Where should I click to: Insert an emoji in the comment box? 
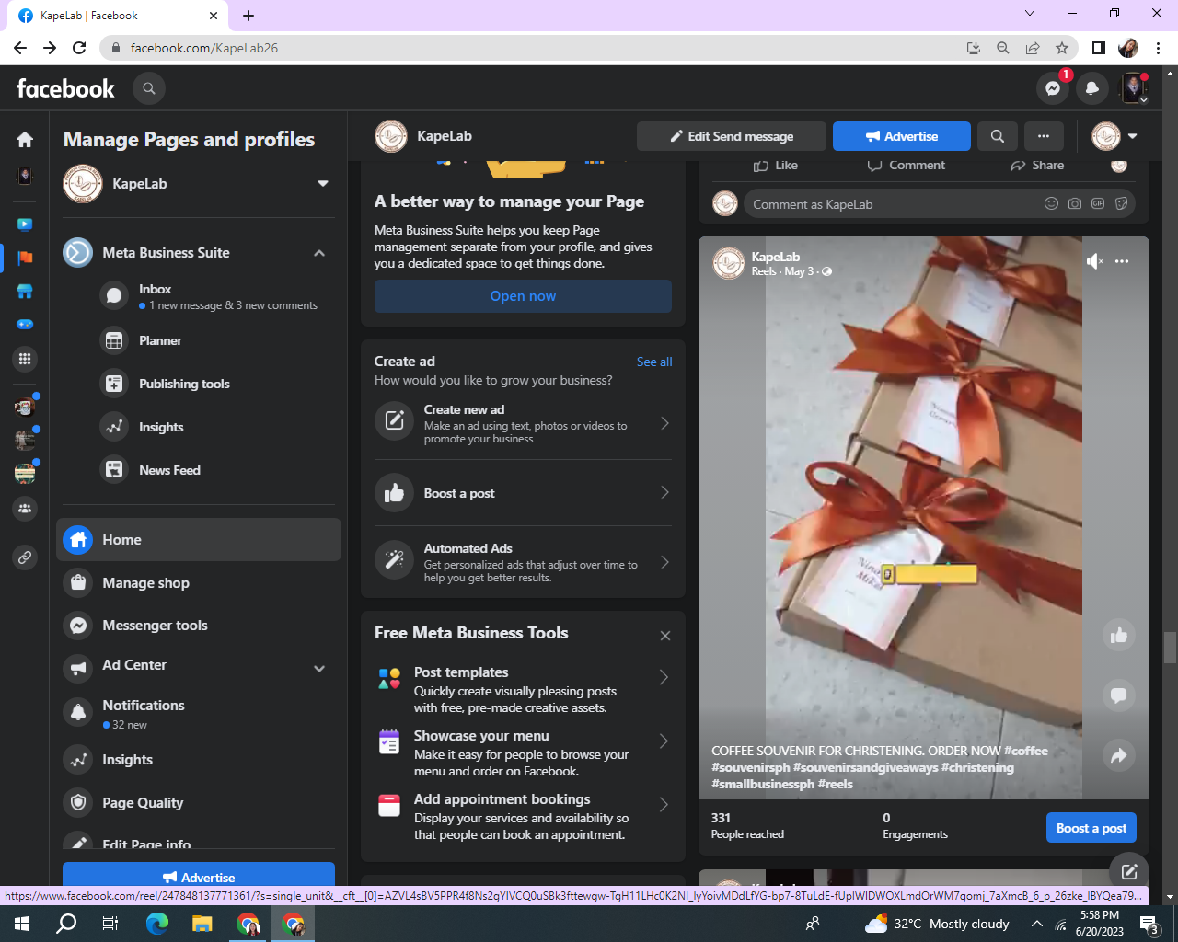coord(1051,203)
